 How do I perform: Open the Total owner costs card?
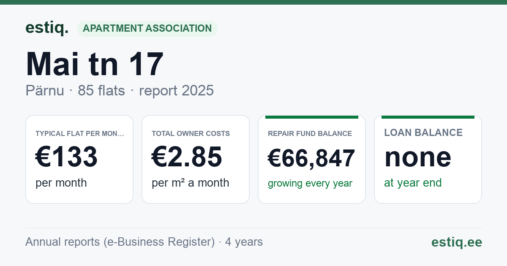point(196,159)
